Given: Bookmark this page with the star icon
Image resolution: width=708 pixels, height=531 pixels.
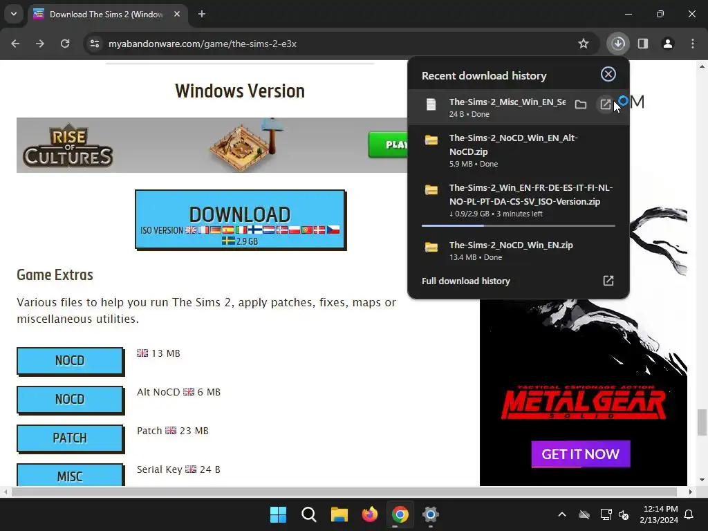Looking at the screenshot, I should coord(584,44).
